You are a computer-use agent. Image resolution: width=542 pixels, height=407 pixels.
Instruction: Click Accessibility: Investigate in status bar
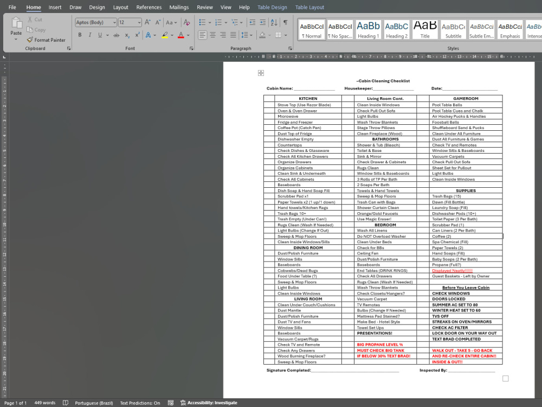(209, 403)
